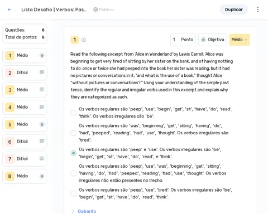Click the Questões count summary

click(x=25, y=30)
